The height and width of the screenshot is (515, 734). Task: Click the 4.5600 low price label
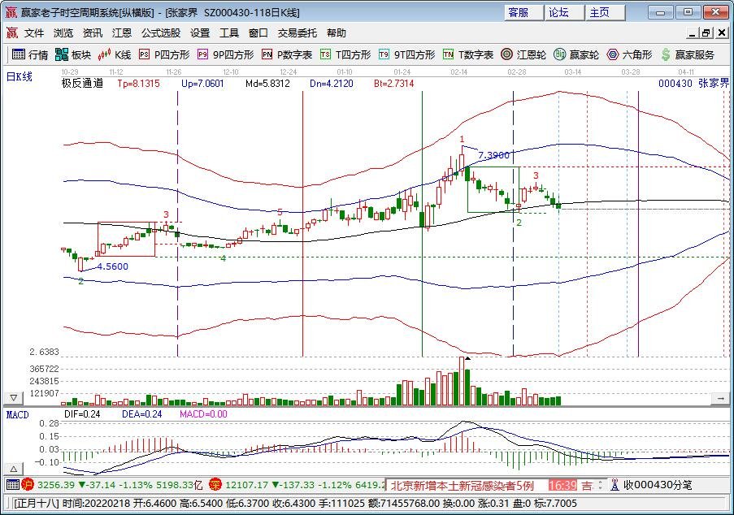[112, 266]
